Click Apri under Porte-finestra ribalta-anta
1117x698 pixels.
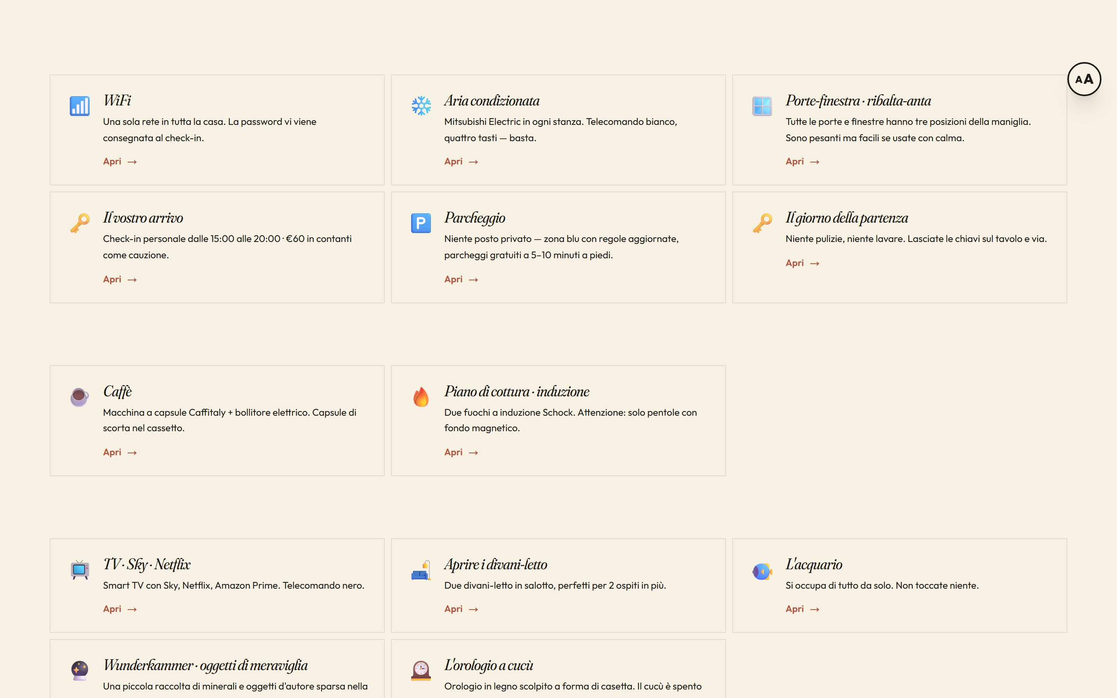[x=803, y=162]
